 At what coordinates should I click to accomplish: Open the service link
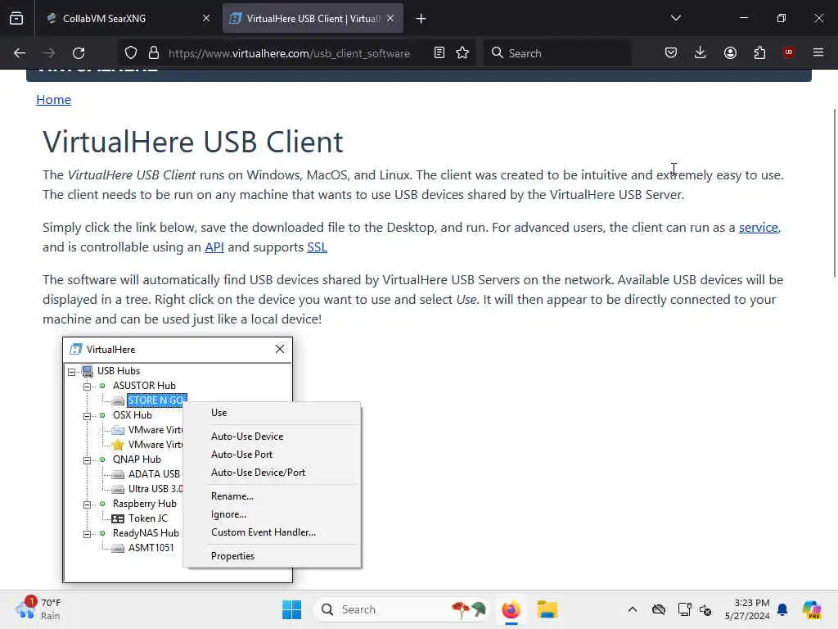click(758, 228)
